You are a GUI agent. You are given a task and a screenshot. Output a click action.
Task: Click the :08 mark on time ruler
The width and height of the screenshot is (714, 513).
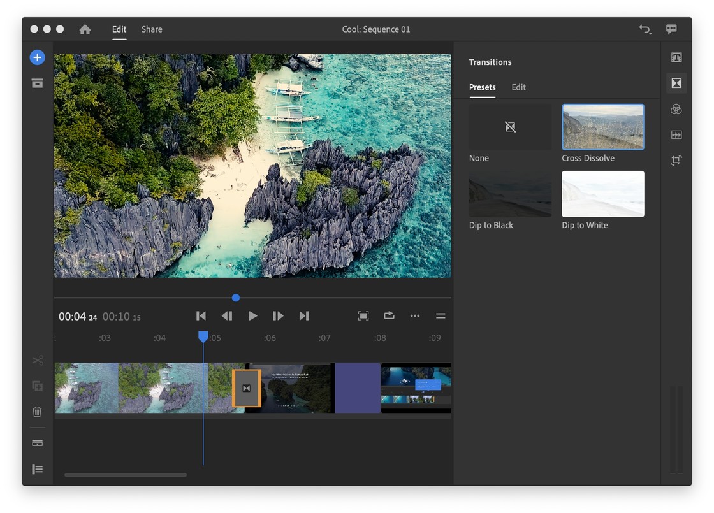(380, 338)
